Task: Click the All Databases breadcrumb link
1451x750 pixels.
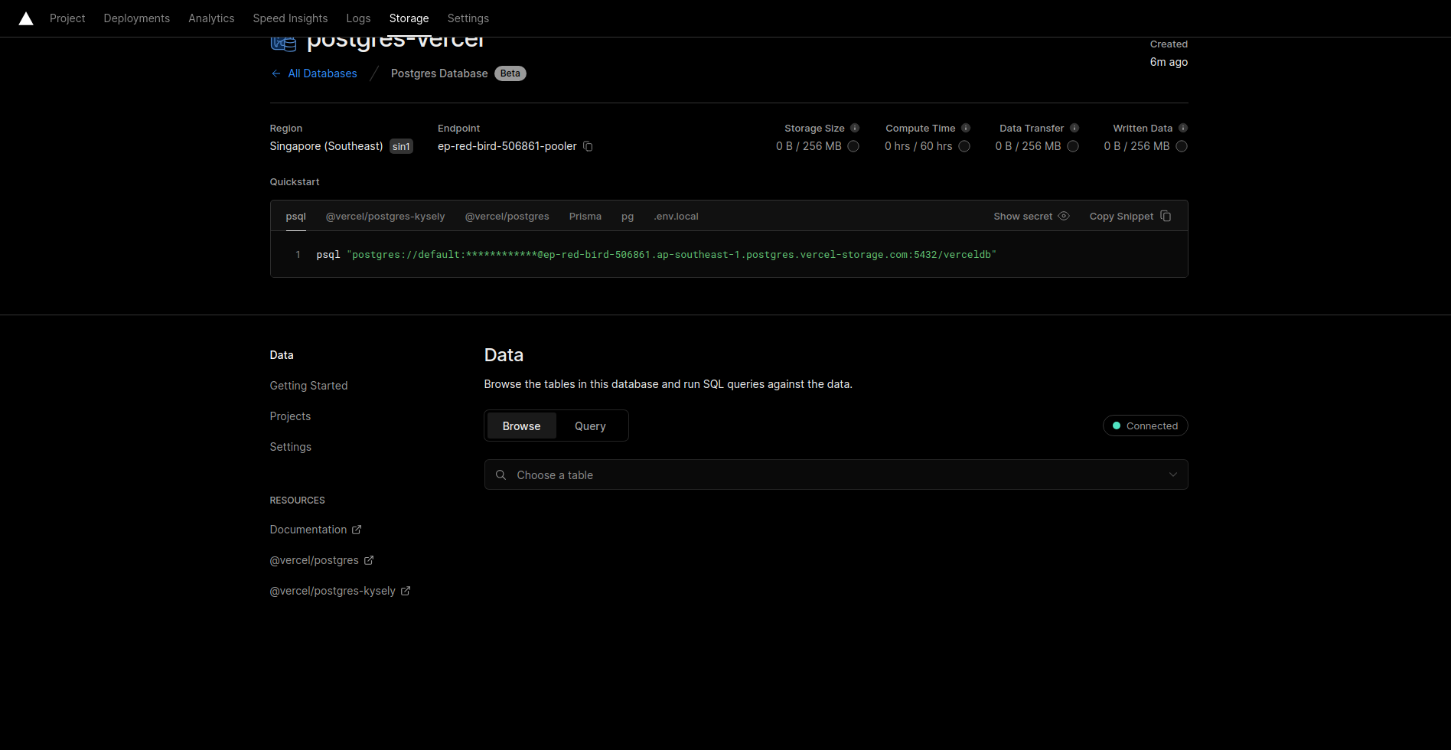Action: coord(323,73)
